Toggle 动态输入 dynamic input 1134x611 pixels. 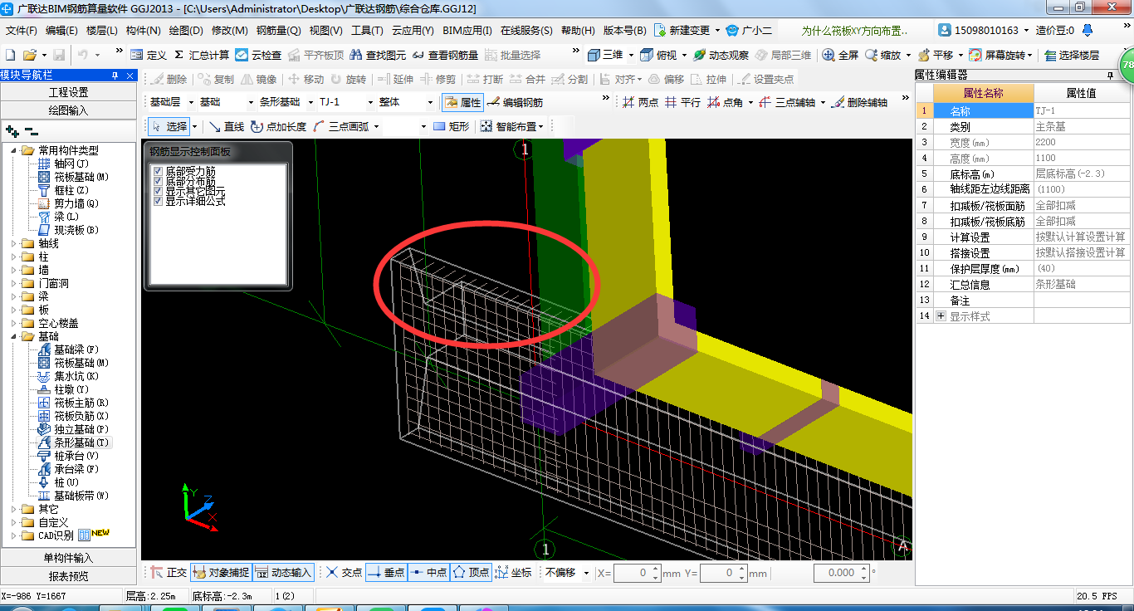tap(283, 573)
